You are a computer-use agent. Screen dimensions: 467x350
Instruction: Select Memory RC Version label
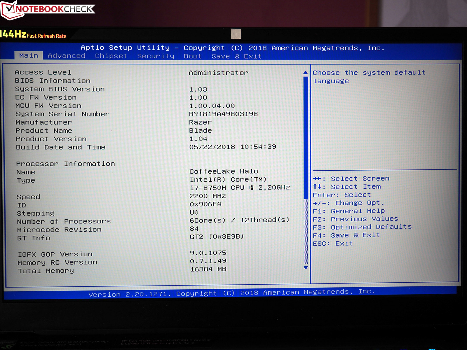tap(57, 262)
